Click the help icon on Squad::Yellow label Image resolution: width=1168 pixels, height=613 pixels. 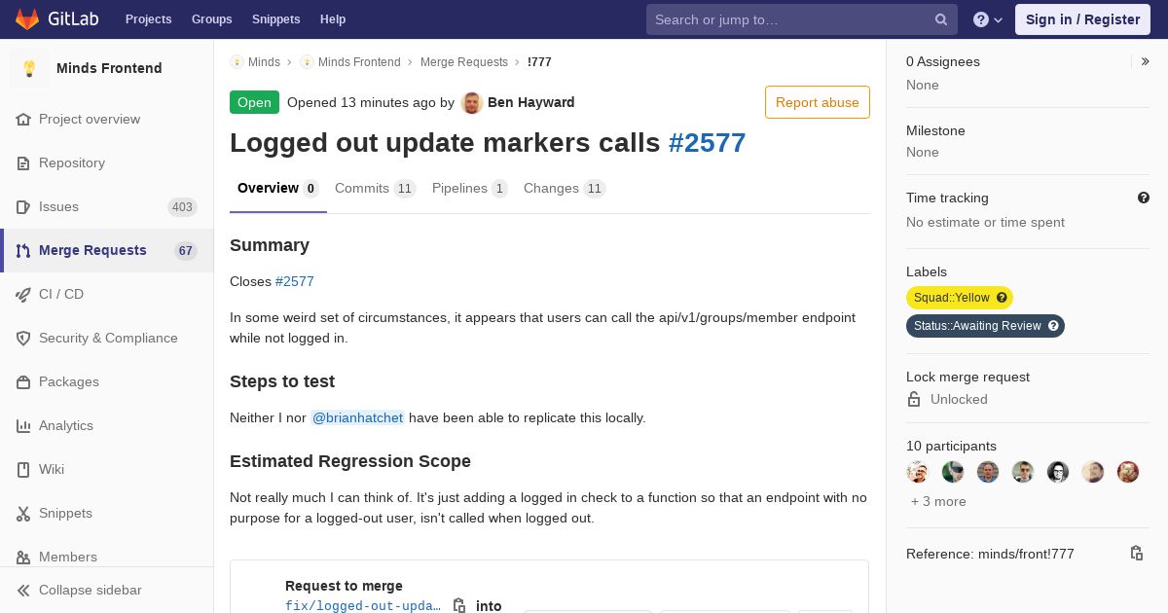click(1002, 298)
